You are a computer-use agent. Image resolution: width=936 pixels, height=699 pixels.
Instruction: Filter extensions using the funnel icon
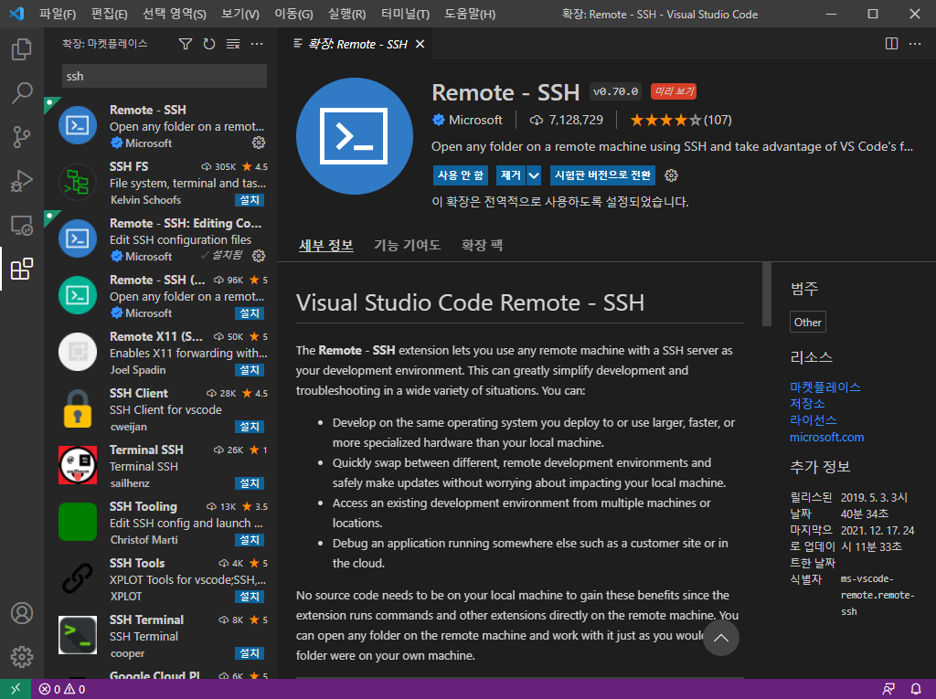[186, 44]
